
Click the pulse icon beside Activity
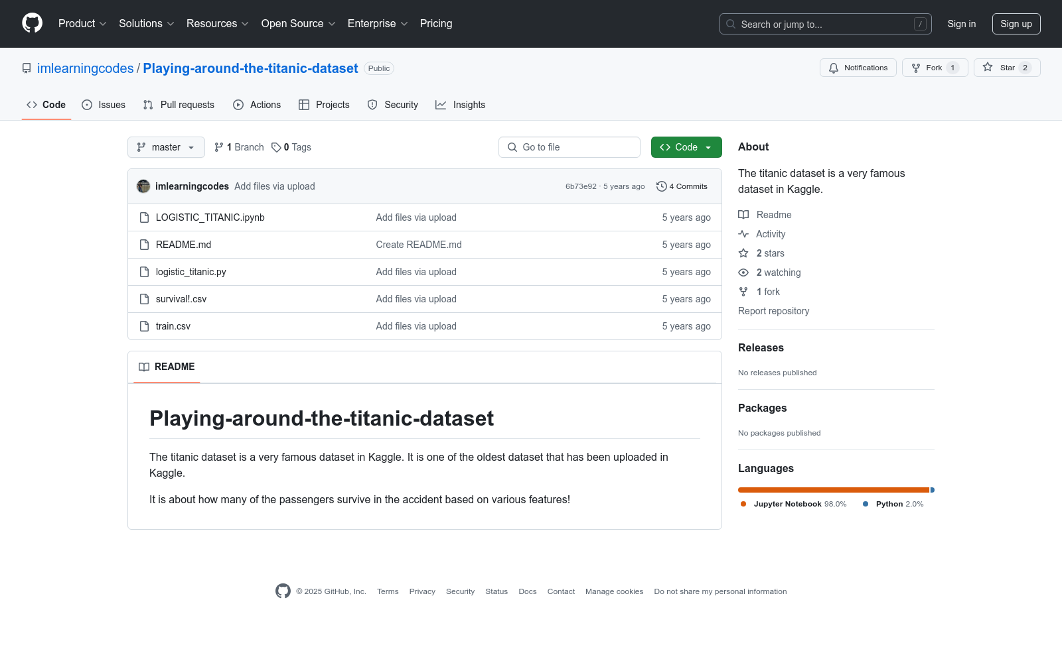(x=743, y=234)
